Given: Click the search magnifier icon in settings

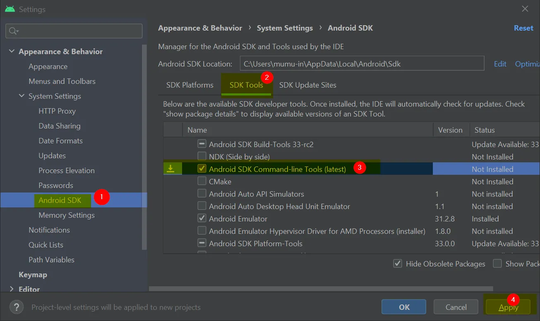Looking at the screenshot, I should 14,31.
